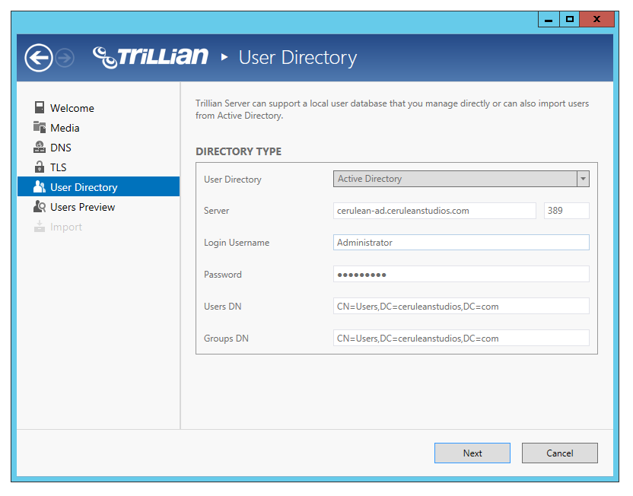Navigate to the Users Preview page

click(82, 206)
